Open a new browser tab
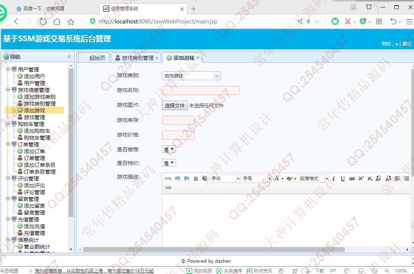The image size is (414, 274). 193,9
